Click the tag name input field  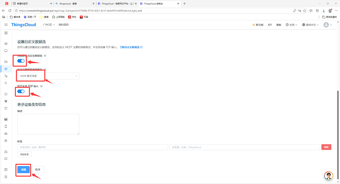[x=93, y=147]
